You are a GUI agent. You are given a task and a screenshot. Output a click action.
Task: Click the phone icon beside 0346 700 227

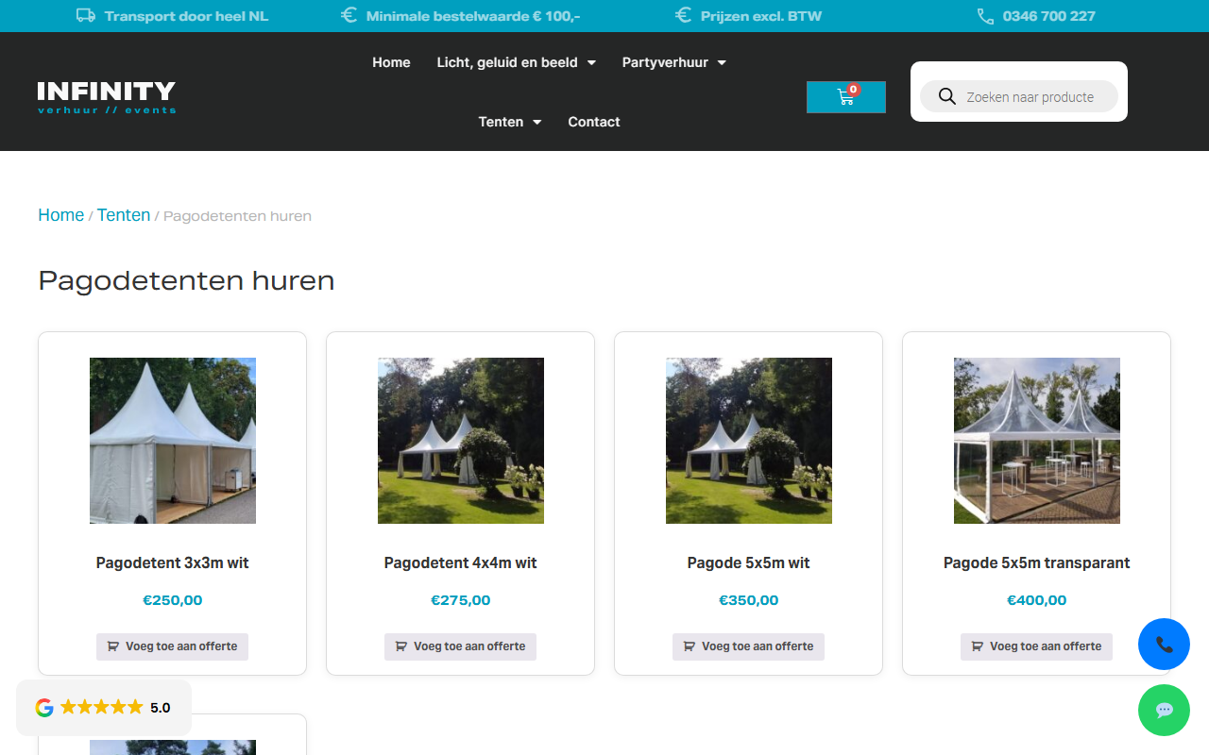tap(985, 16)
